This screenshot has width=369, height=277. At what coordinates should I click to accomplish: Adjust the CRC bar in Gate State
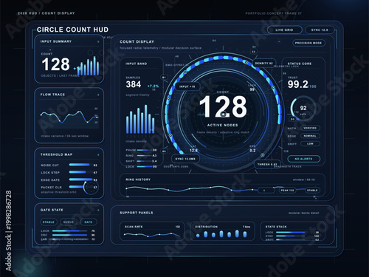pyautogui.click(x=70, y=235)
